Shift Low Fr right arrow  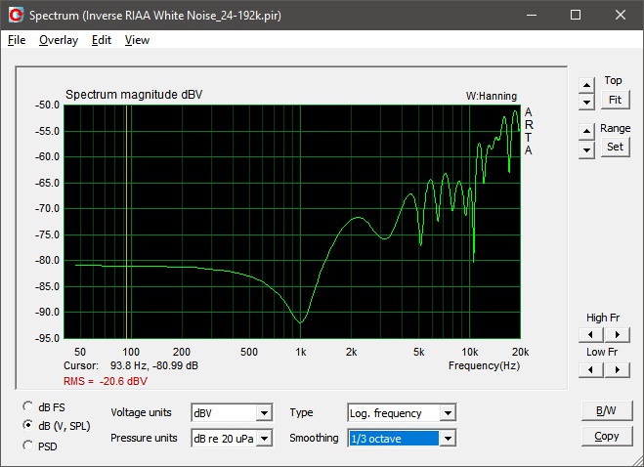coord(617,370)
